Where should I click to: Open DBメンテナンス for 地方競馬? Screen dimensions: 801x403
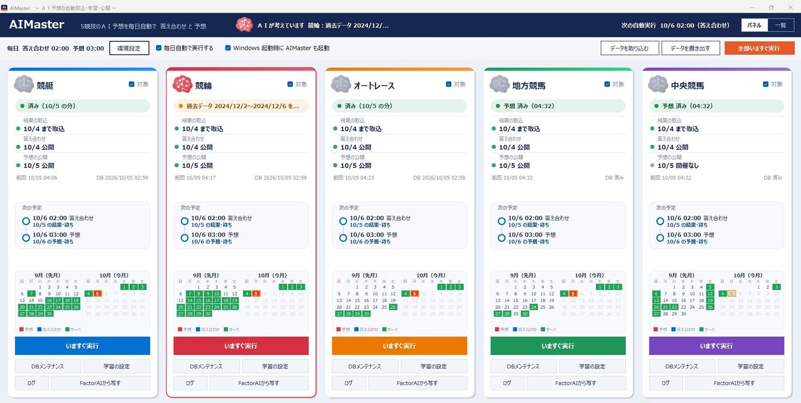[x=523, y=366]
